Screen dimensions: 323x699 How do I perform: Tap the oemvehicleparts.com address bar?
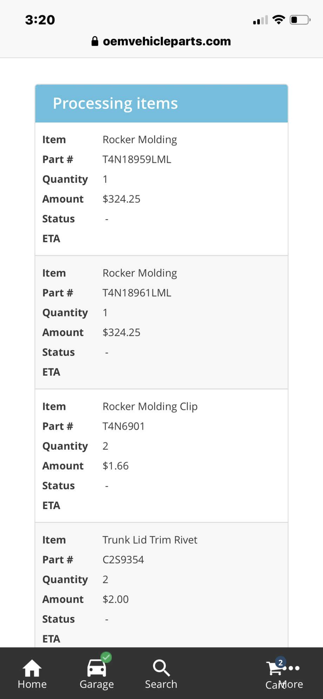[x=167, y=41]
